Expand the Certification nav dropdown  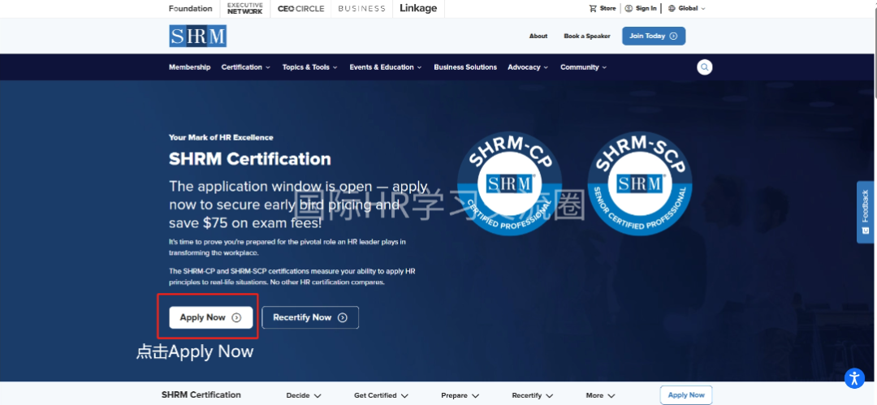pyautogui.click(x=245, y=67)
